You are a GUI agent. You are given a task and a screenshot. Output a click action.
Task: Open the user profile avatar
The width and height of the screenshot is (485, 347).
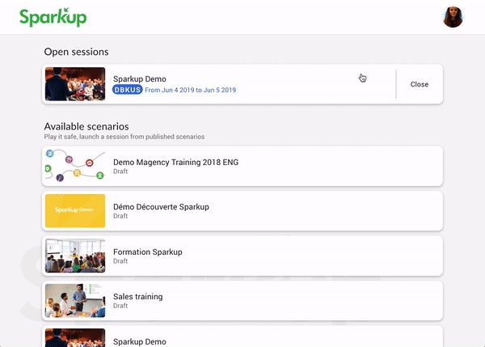click(453, 17)
